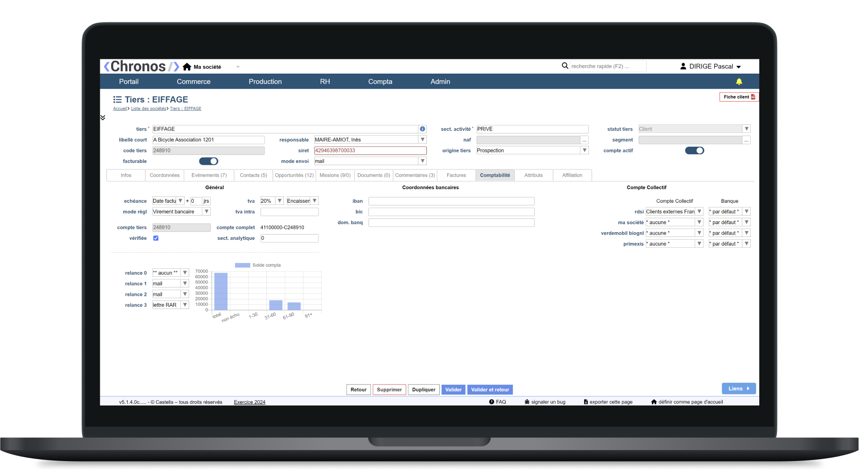Uncheck the vérifiée checkbox
The width and height of the screenshot is (859, 471).
(156, 238)
